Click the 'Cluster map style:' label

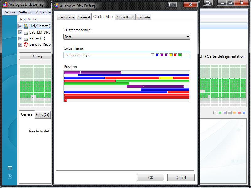[77, 30]
